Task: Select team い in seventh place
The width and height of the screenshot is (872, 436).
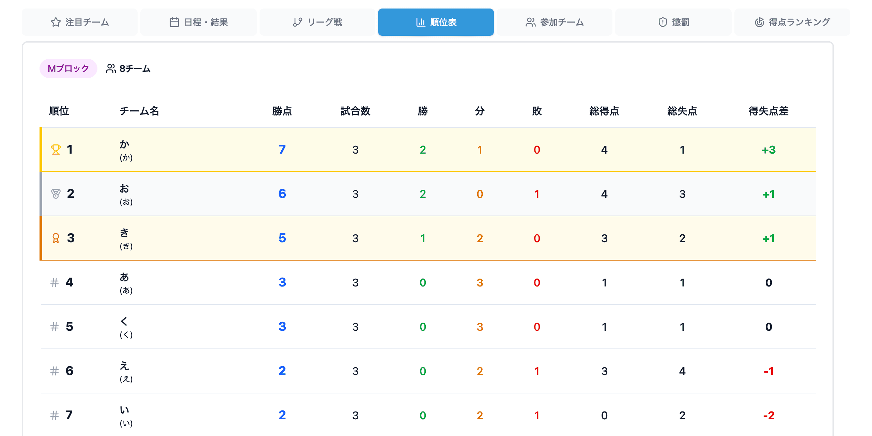Action: pos(428,415)
